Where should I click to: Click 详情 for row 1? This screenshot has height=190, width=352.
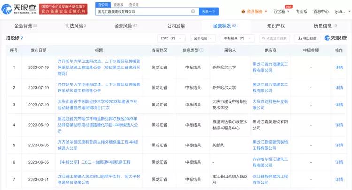tap(339, 67)
